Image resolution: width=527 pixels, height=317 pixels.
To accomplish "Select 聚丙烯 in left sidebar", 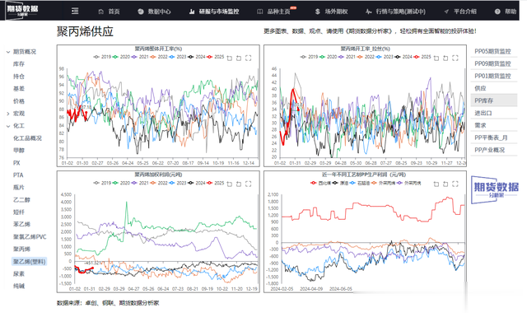I will click(22, 249).
